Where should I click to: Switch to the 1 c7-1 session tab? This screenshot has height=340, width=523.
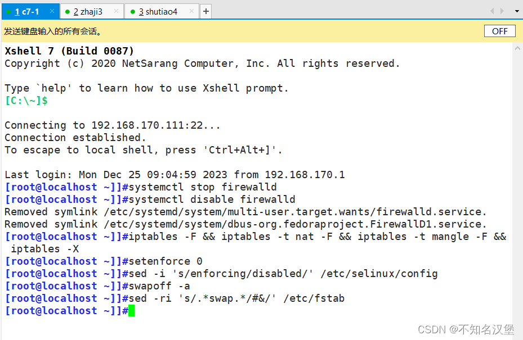[30, 11]
